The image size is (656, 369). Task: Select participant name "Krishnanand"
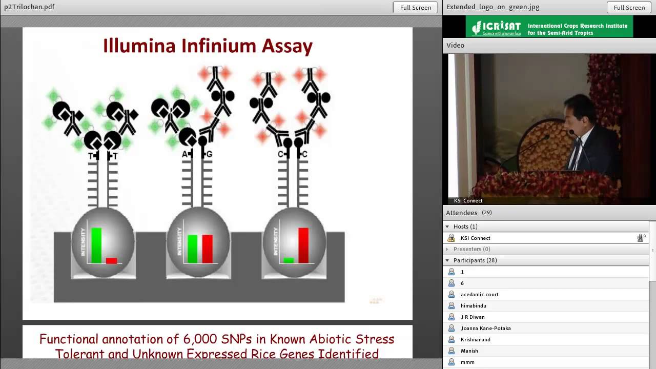[475, 339]
